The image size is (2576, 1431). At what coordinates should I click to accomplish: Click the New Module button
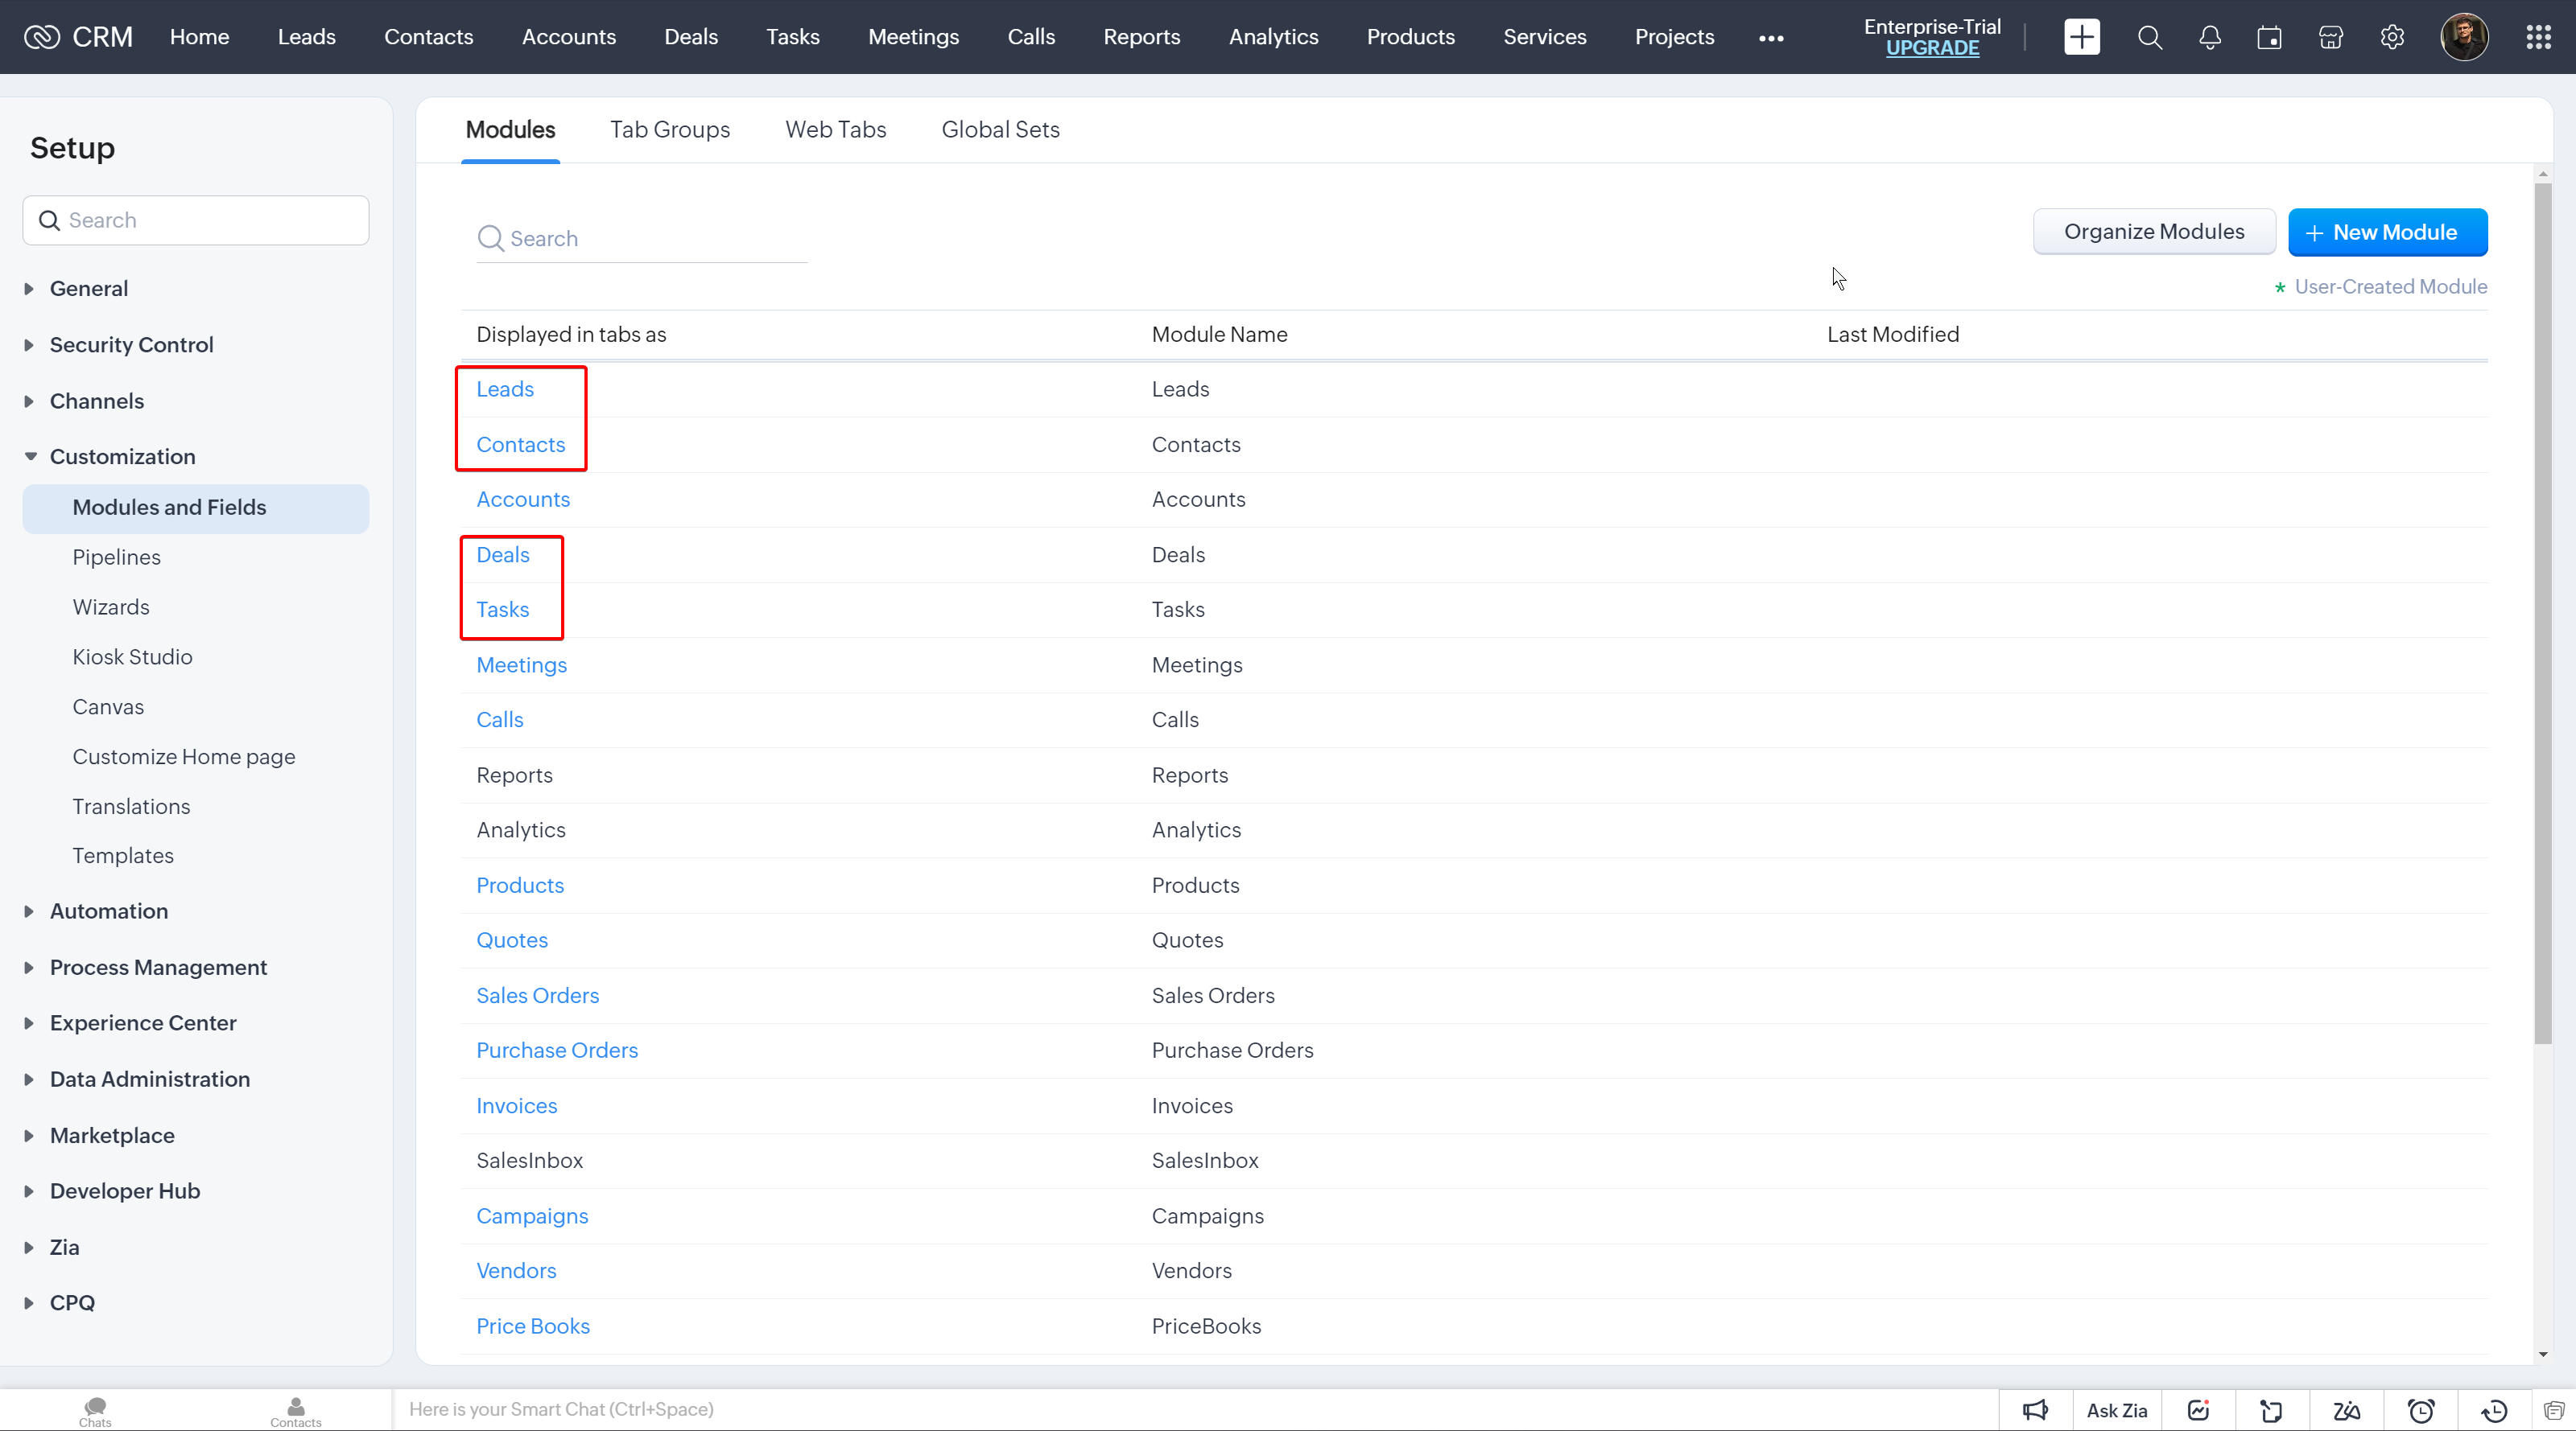[2387, 232]
